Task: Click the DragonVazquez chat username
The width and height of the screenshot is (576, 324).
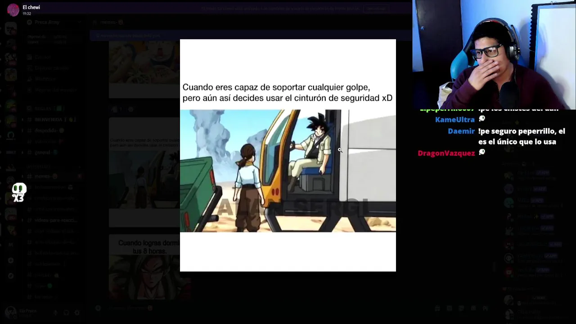Action: (446, 153)
